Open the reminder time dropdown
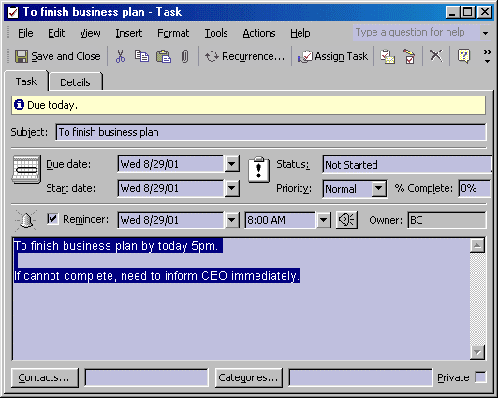Image resolution: width=498 pixels, height=398 pixels. pyautogui.click(x=323, y=220)
